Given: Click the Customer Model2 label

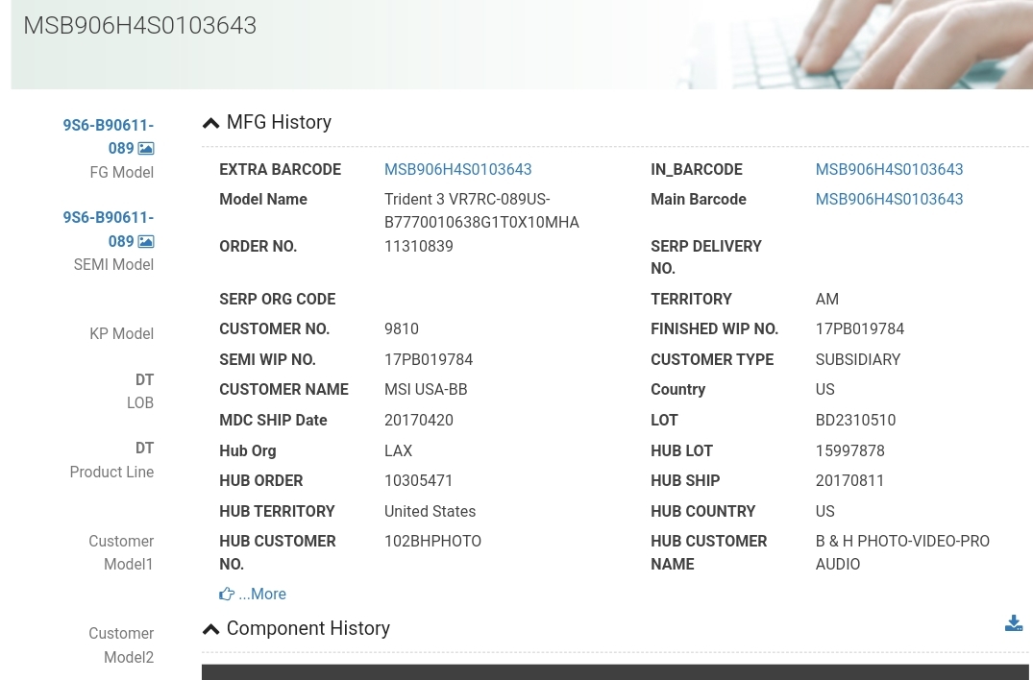Looking at the screenshot, I should point(121,645).
